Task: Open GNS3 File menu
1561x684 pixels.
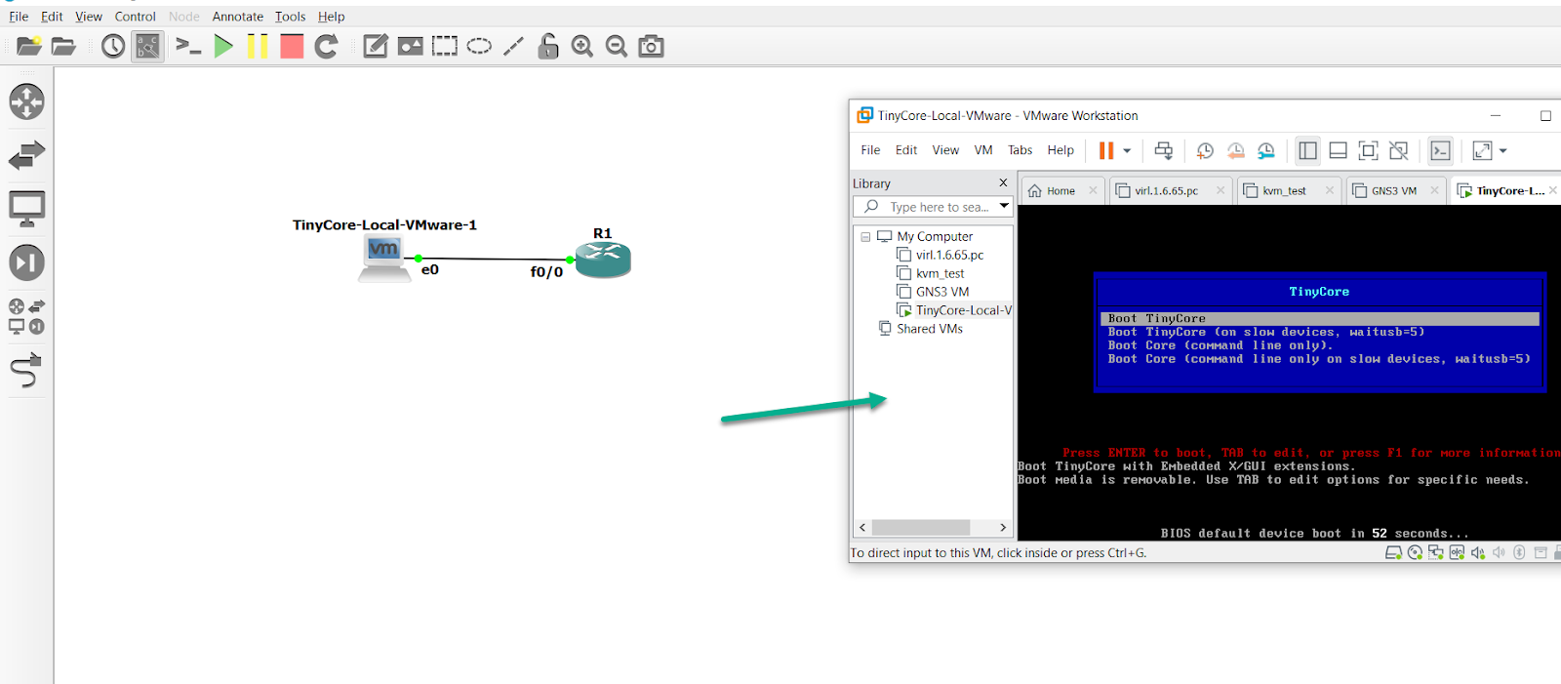Action: pos(19,17)
